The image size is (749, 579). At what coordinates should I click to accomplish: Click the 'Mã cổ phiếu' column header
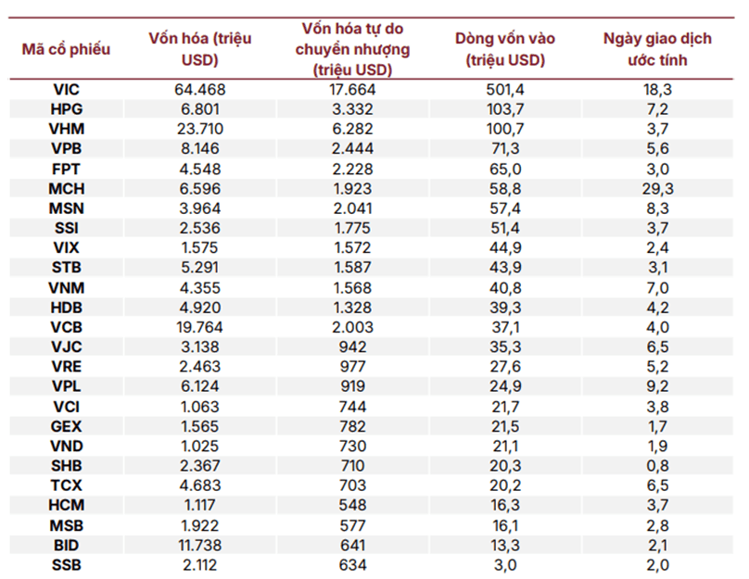(66, 49)
